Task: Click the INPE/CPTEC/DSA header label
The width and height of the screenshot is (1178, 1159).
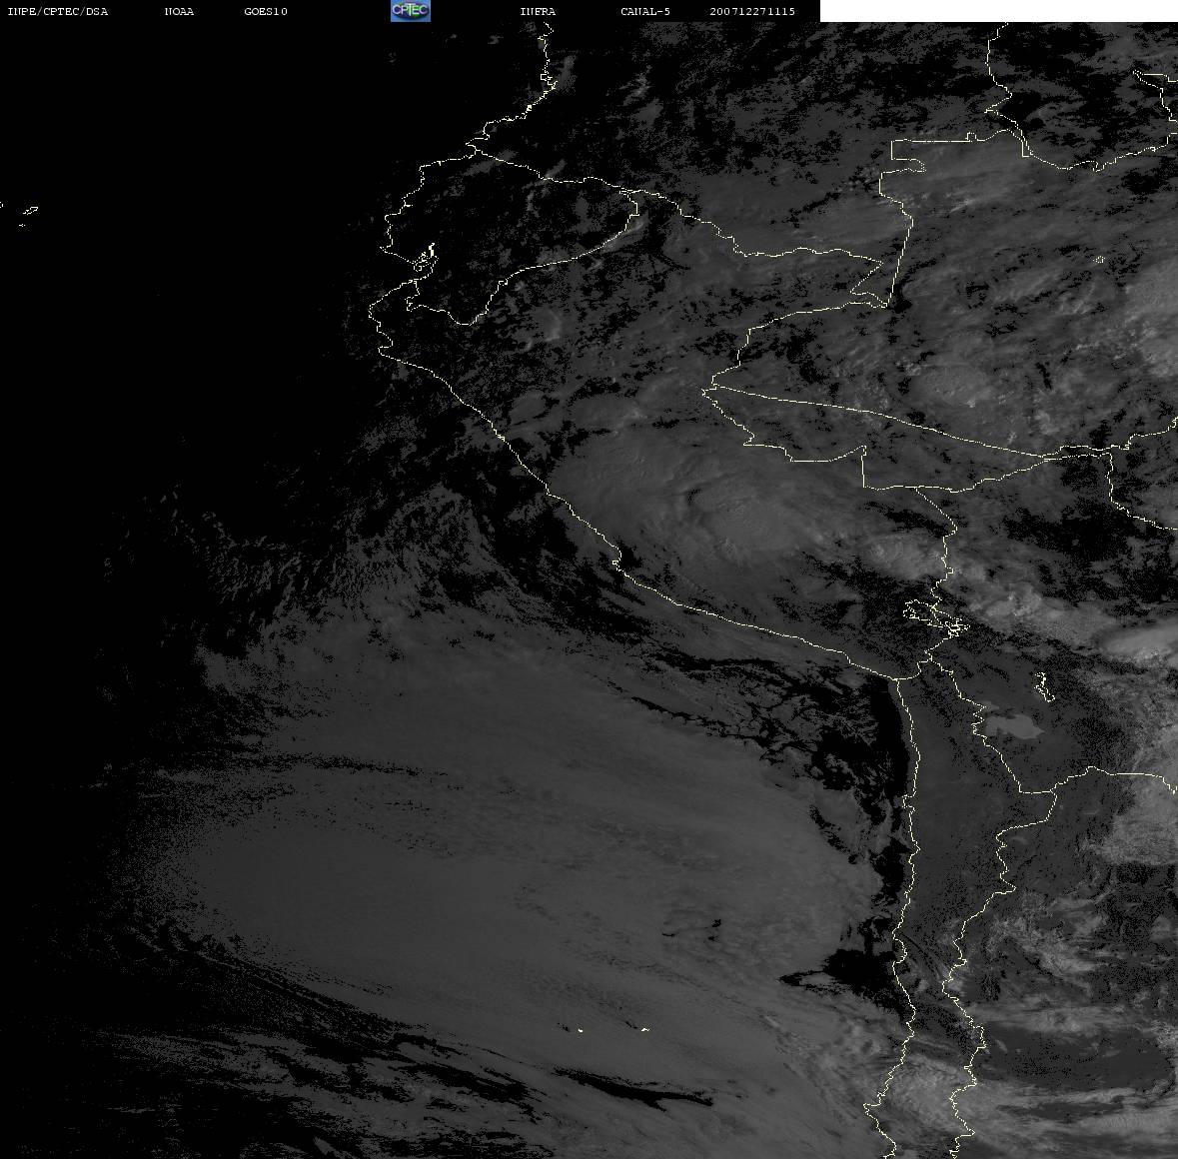Action: (x=57, y=12)
